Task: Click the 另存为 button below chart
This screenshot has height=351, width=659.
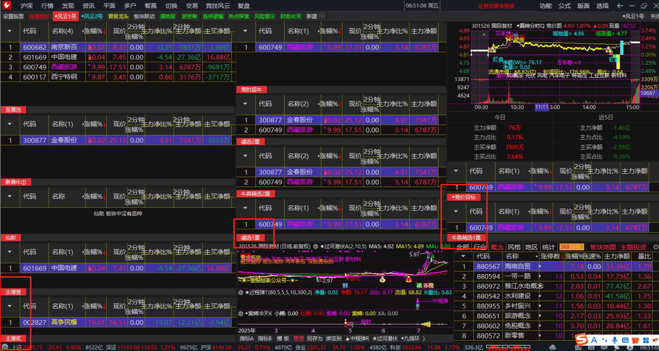Action: (314, 339)
